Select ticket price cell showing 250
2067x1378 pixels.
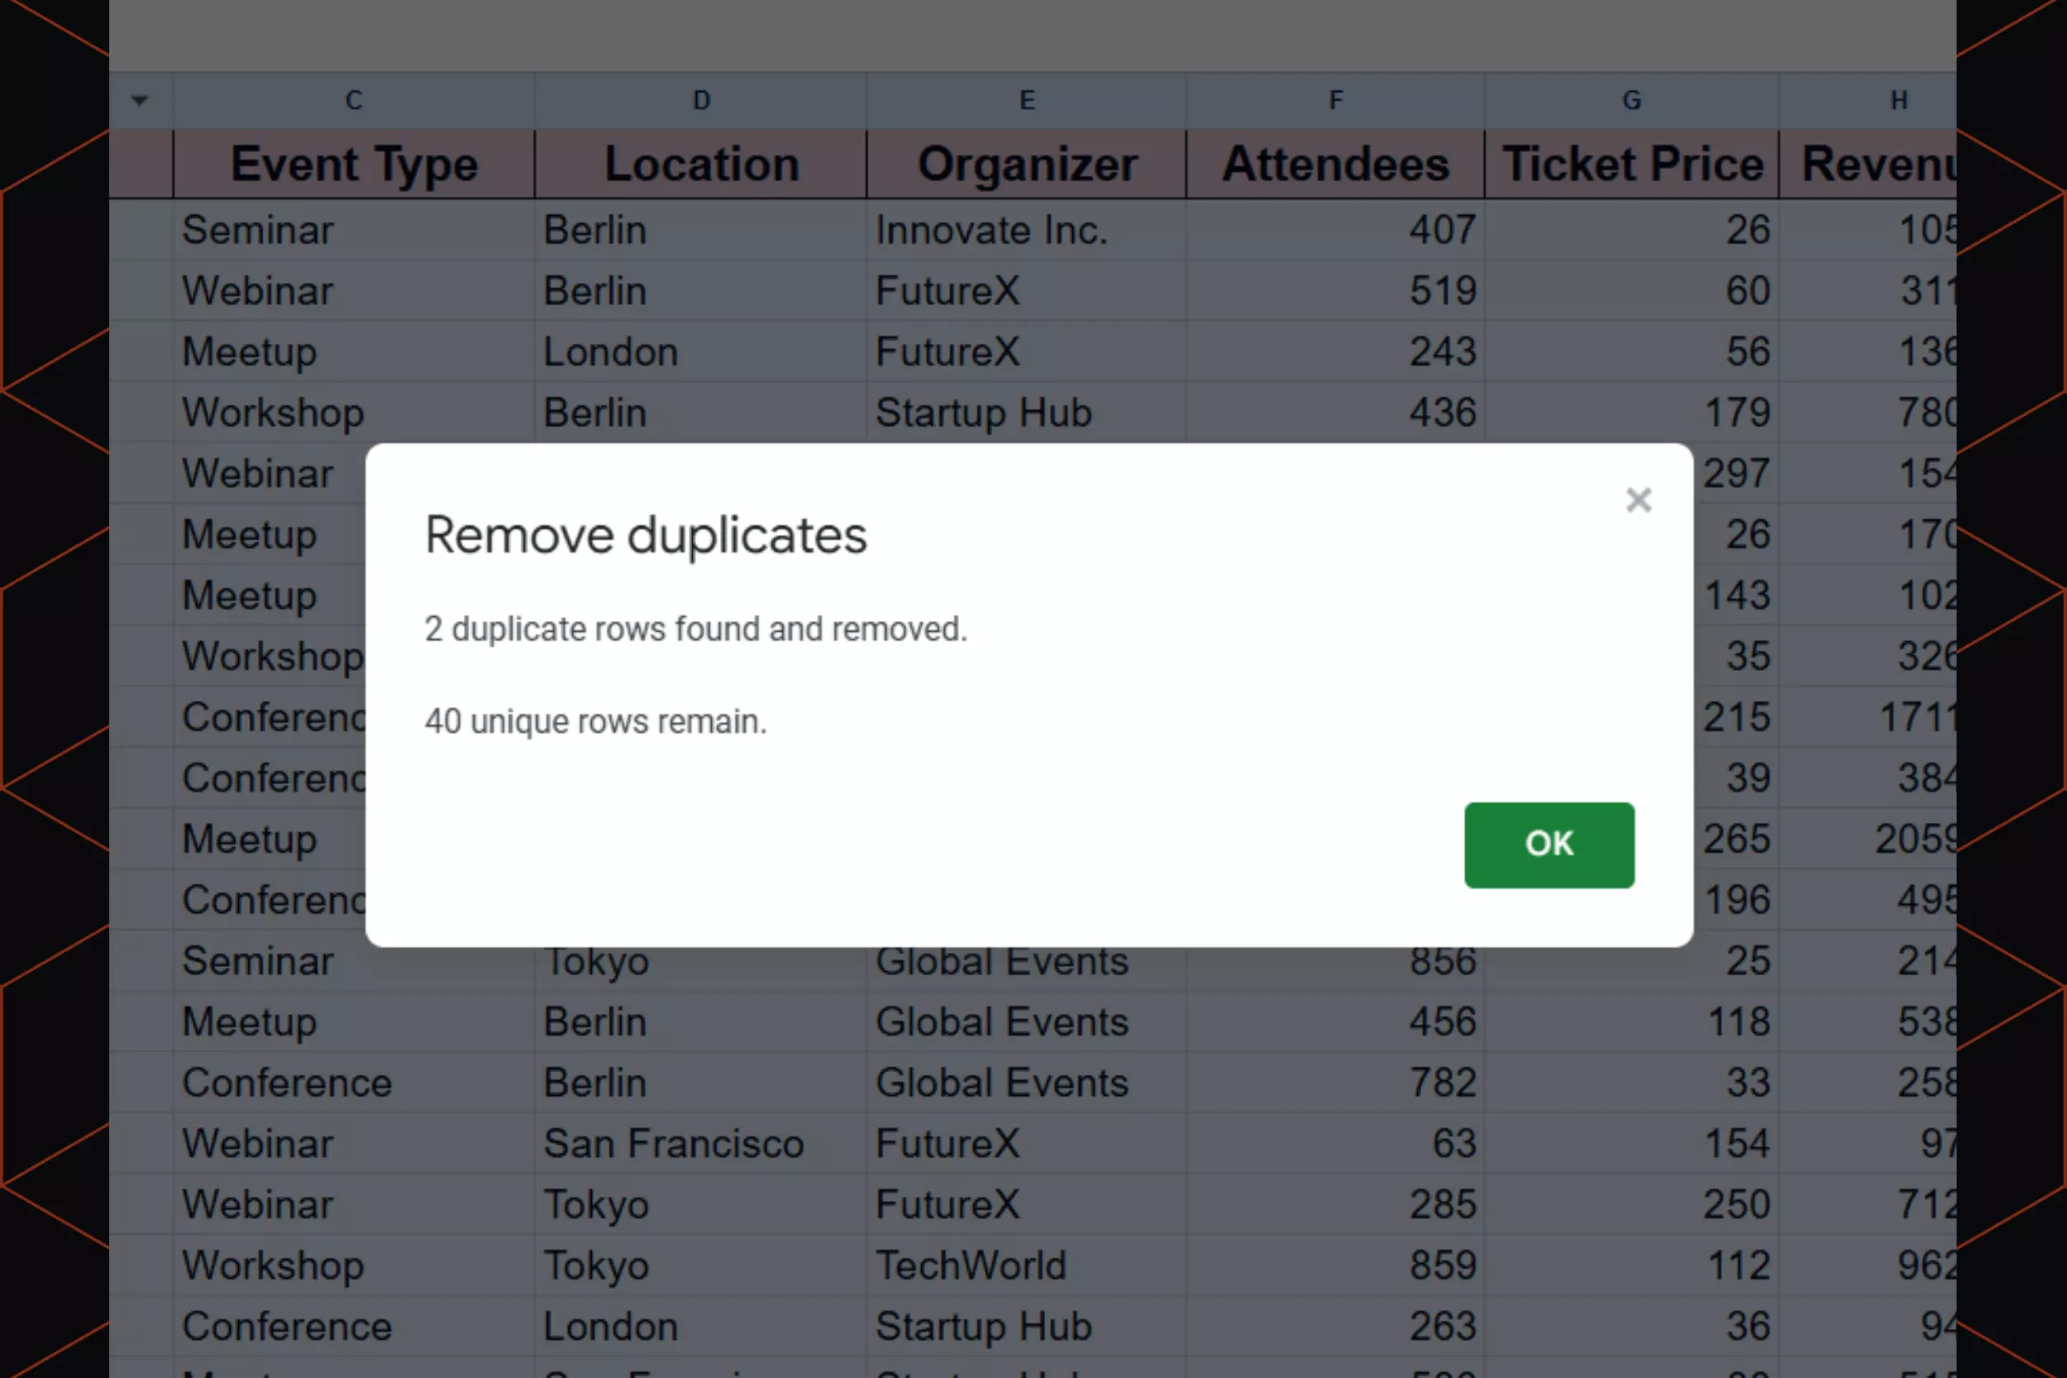pyautogui.click(x=1735, y=1204)
